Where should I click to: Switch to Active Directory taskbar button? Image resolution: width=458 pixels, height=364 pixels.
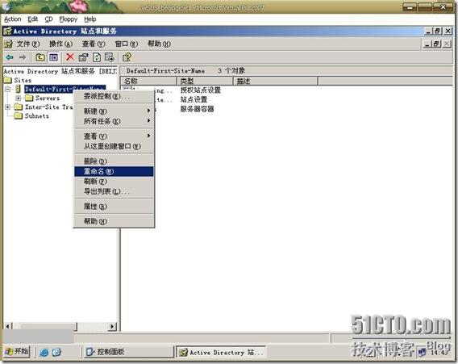tap(222, 352)
